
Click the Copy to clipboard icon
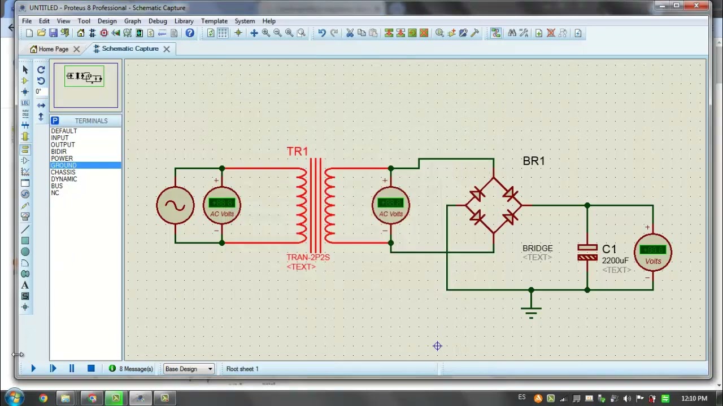(x=361, y=33)
